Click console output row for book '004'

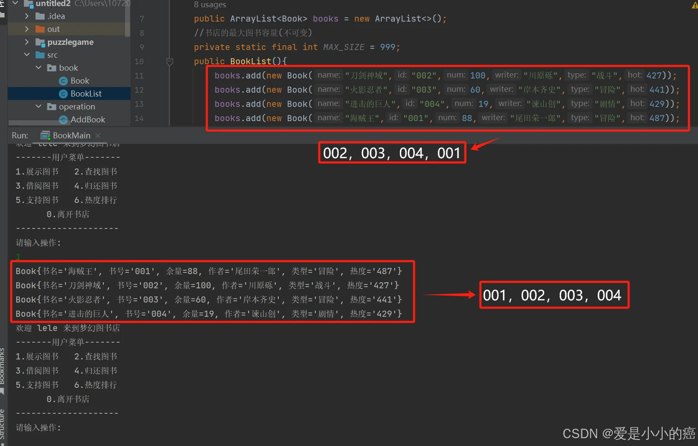(209, 314)
